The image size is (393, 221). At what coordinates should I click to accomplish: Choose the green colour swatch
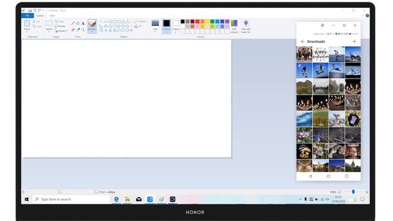click(212, 21)
